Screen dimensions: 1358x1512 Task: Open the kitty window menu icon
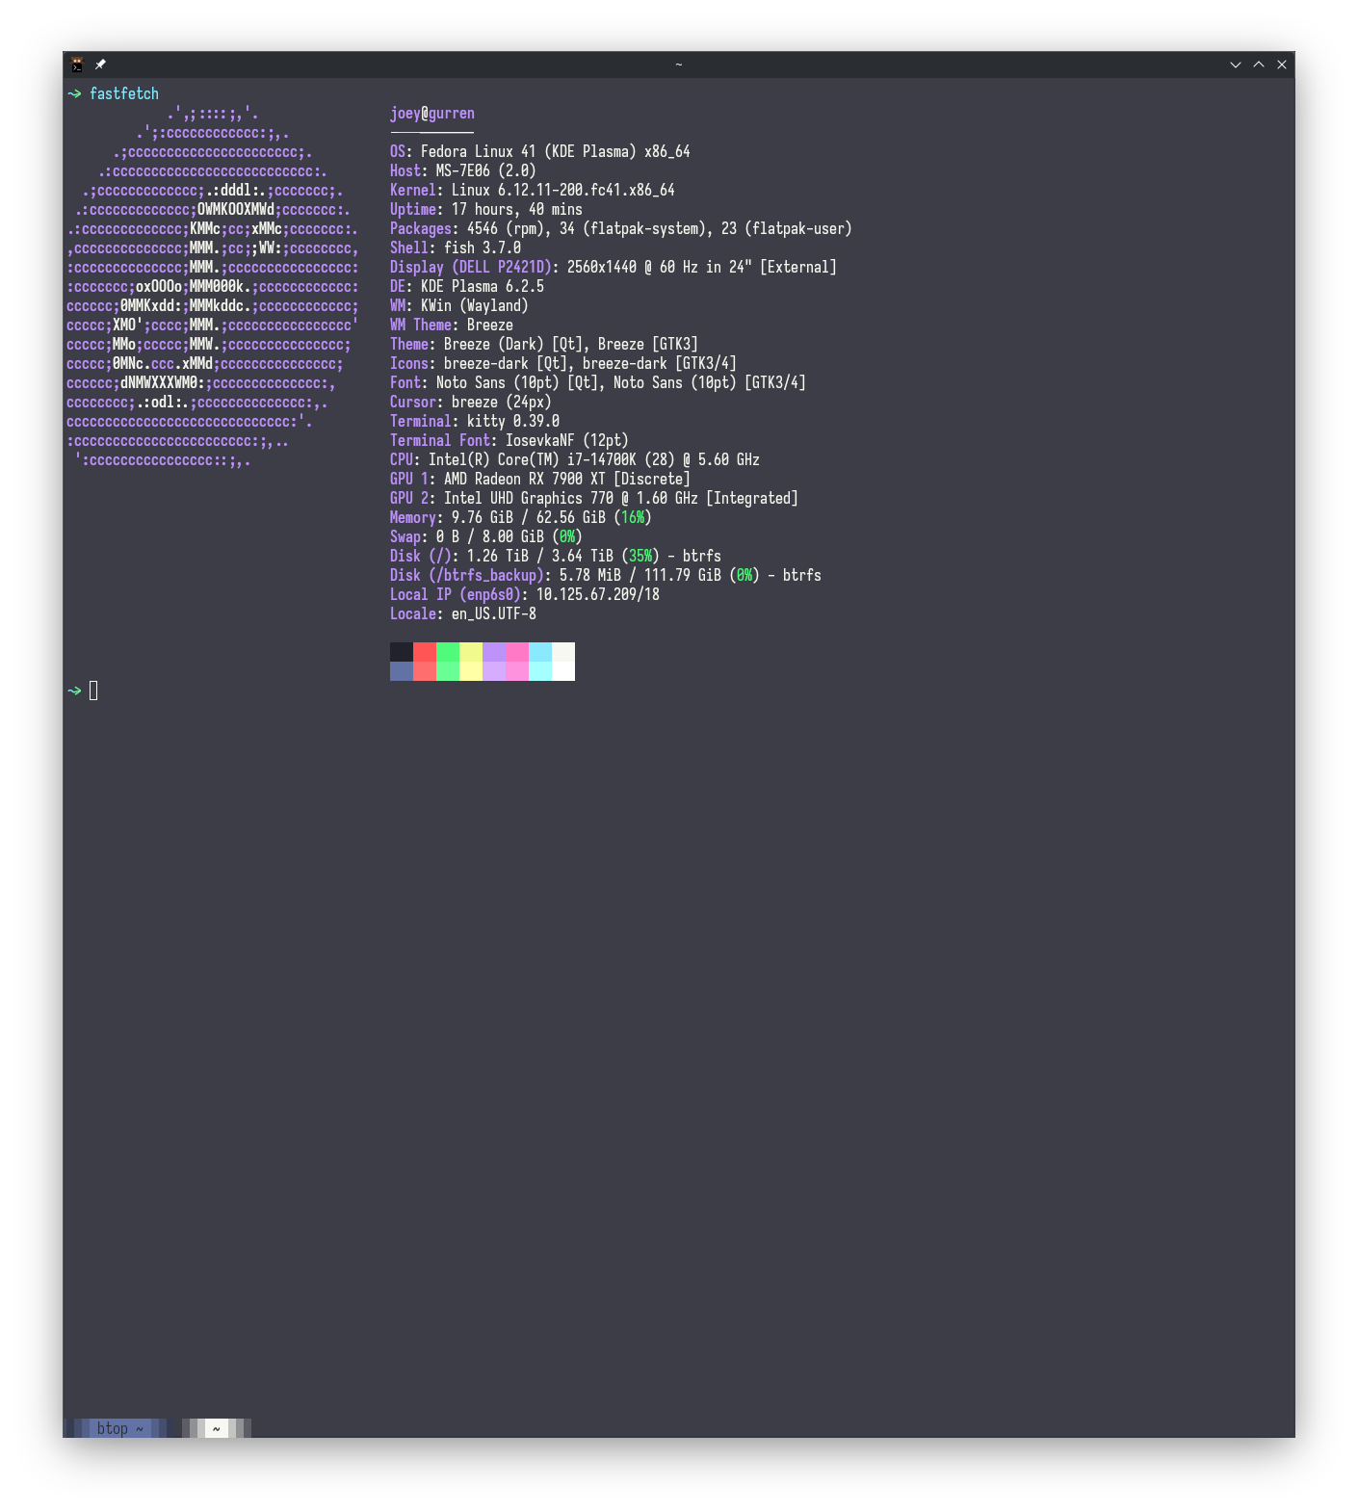(x=77, y=65)
